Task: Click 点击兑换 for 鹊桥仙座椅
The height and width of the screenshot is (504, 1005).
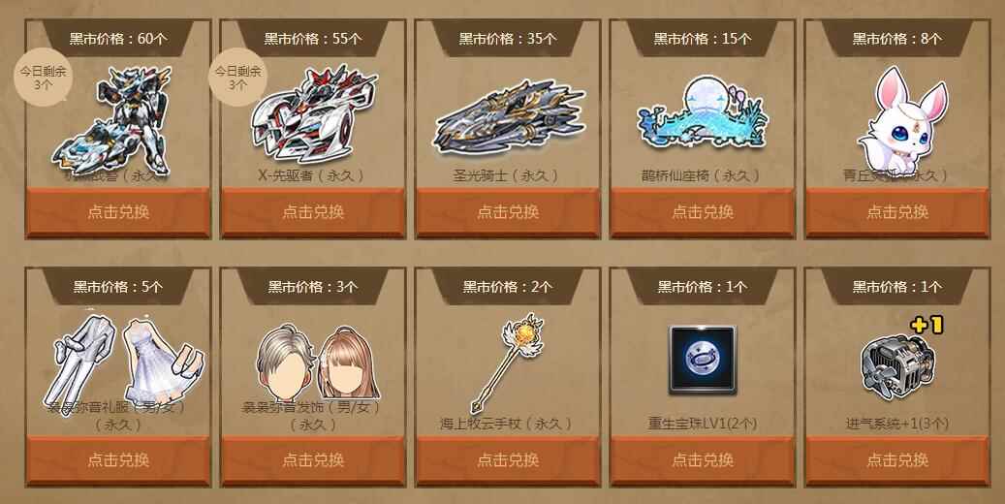Action: pos(704,211)
